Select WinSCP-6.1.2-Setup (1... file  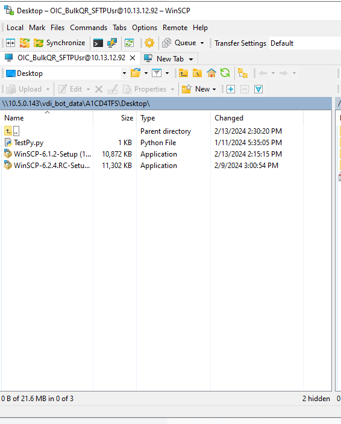click(52, 154)
